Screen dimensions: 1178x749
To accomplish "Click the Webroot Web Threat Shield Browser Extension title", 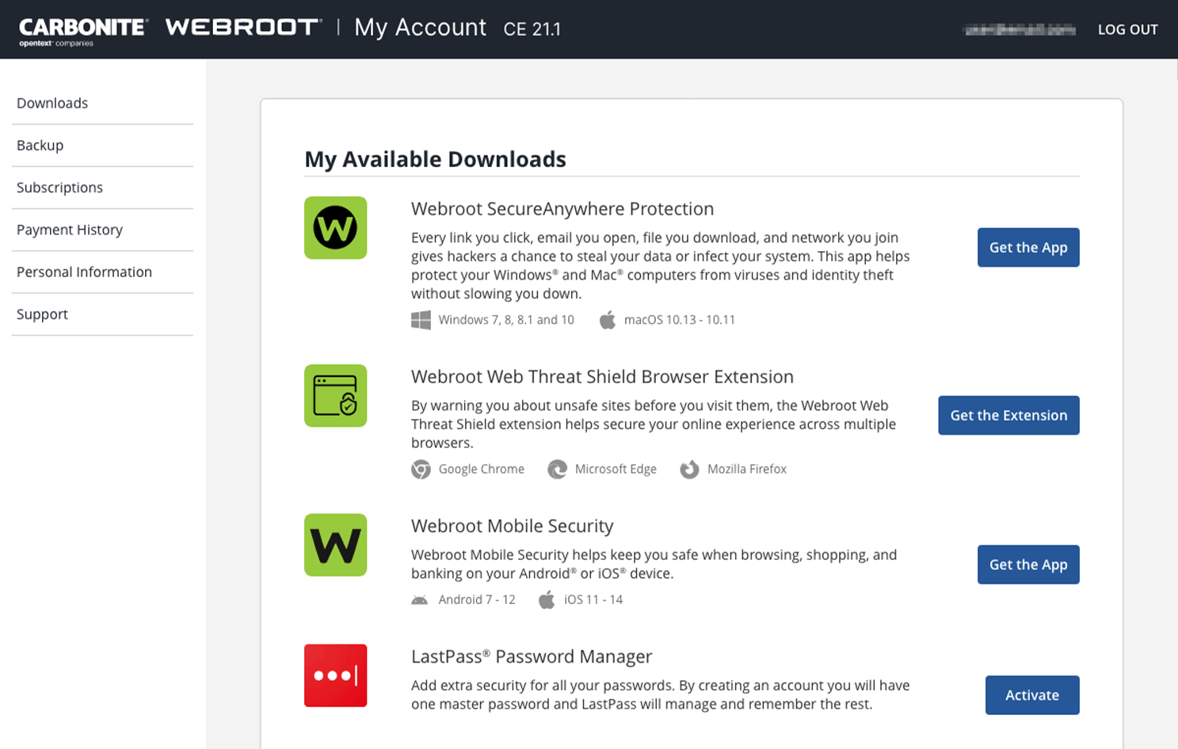I will (602, 377).
